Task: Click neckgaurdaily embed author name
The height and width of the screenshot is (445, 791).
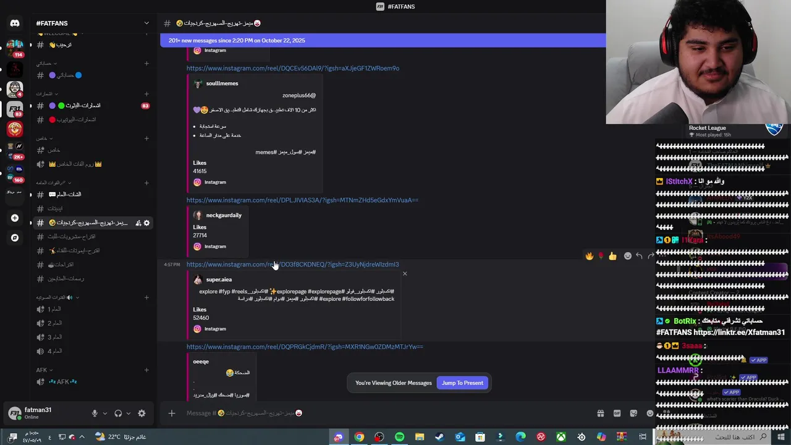Action: pos(224,215)
